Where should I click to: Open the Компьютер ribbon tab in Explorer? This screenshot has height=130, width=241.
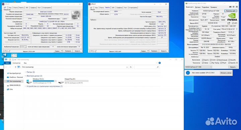point(16,63)
